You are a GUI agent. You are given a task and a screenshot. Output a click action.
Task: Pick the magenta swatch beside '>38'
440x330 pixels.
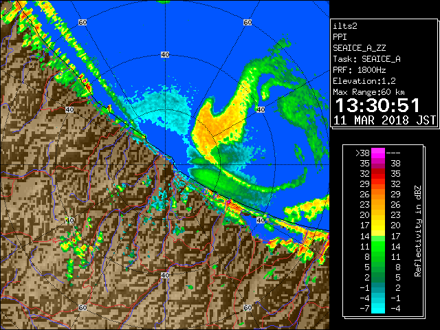378,153
